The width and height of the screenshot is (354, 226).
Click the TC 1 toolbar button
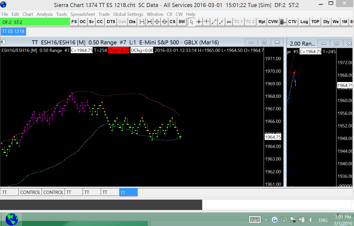(238, 22)
